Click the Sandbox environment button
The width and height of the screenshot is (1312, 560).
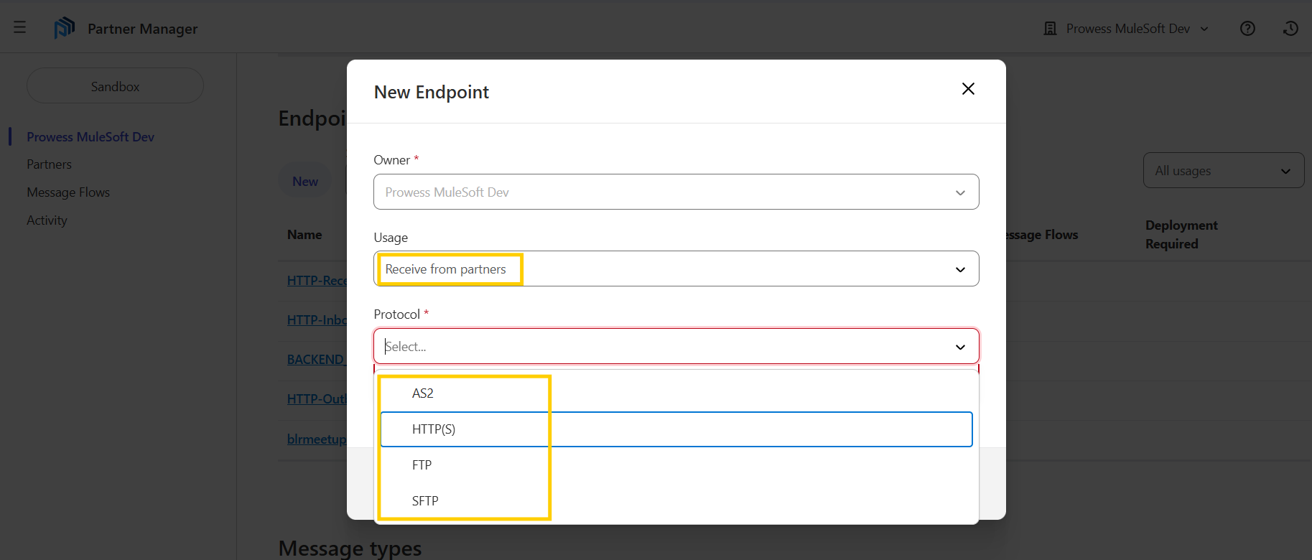click(115, 86)
